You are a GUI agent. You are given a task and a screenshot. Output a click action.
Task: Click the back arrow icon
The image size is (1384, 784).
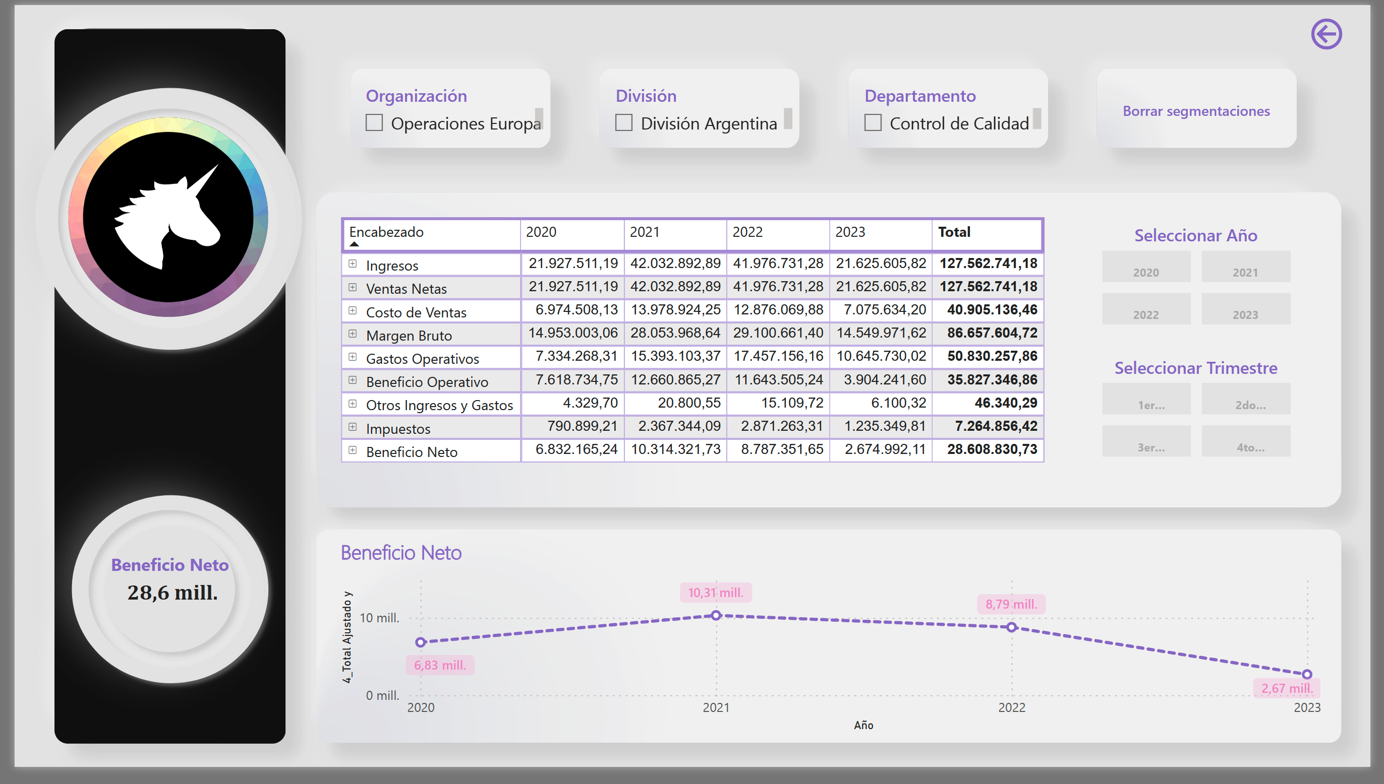point(1326,34)
